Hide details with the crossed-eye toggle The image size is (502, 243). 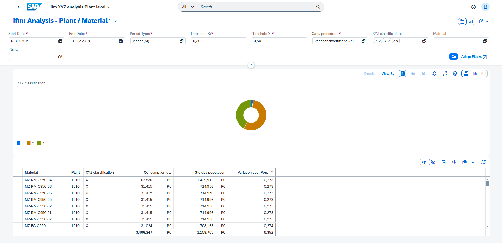pos(433,162)
